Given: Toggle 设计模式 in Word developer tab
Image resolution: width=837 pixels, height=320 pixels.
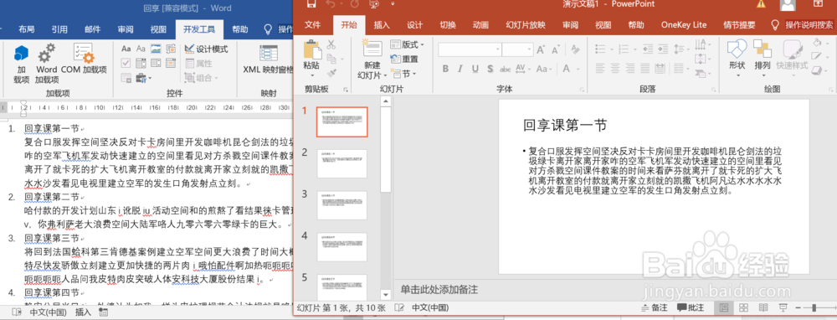Looking at the screenshot, I should click(x=207, y=49).
